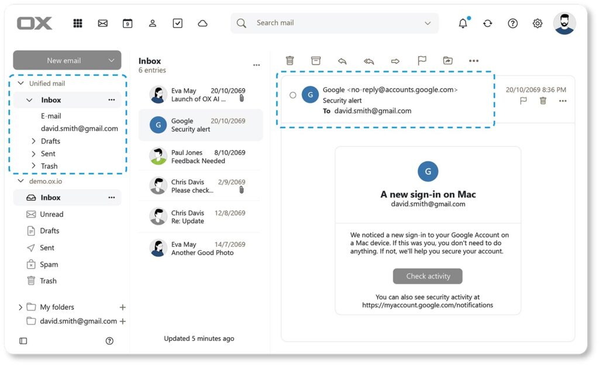Click the reply all arrow in toolbar
599x366 pixels.
point(369,61)
